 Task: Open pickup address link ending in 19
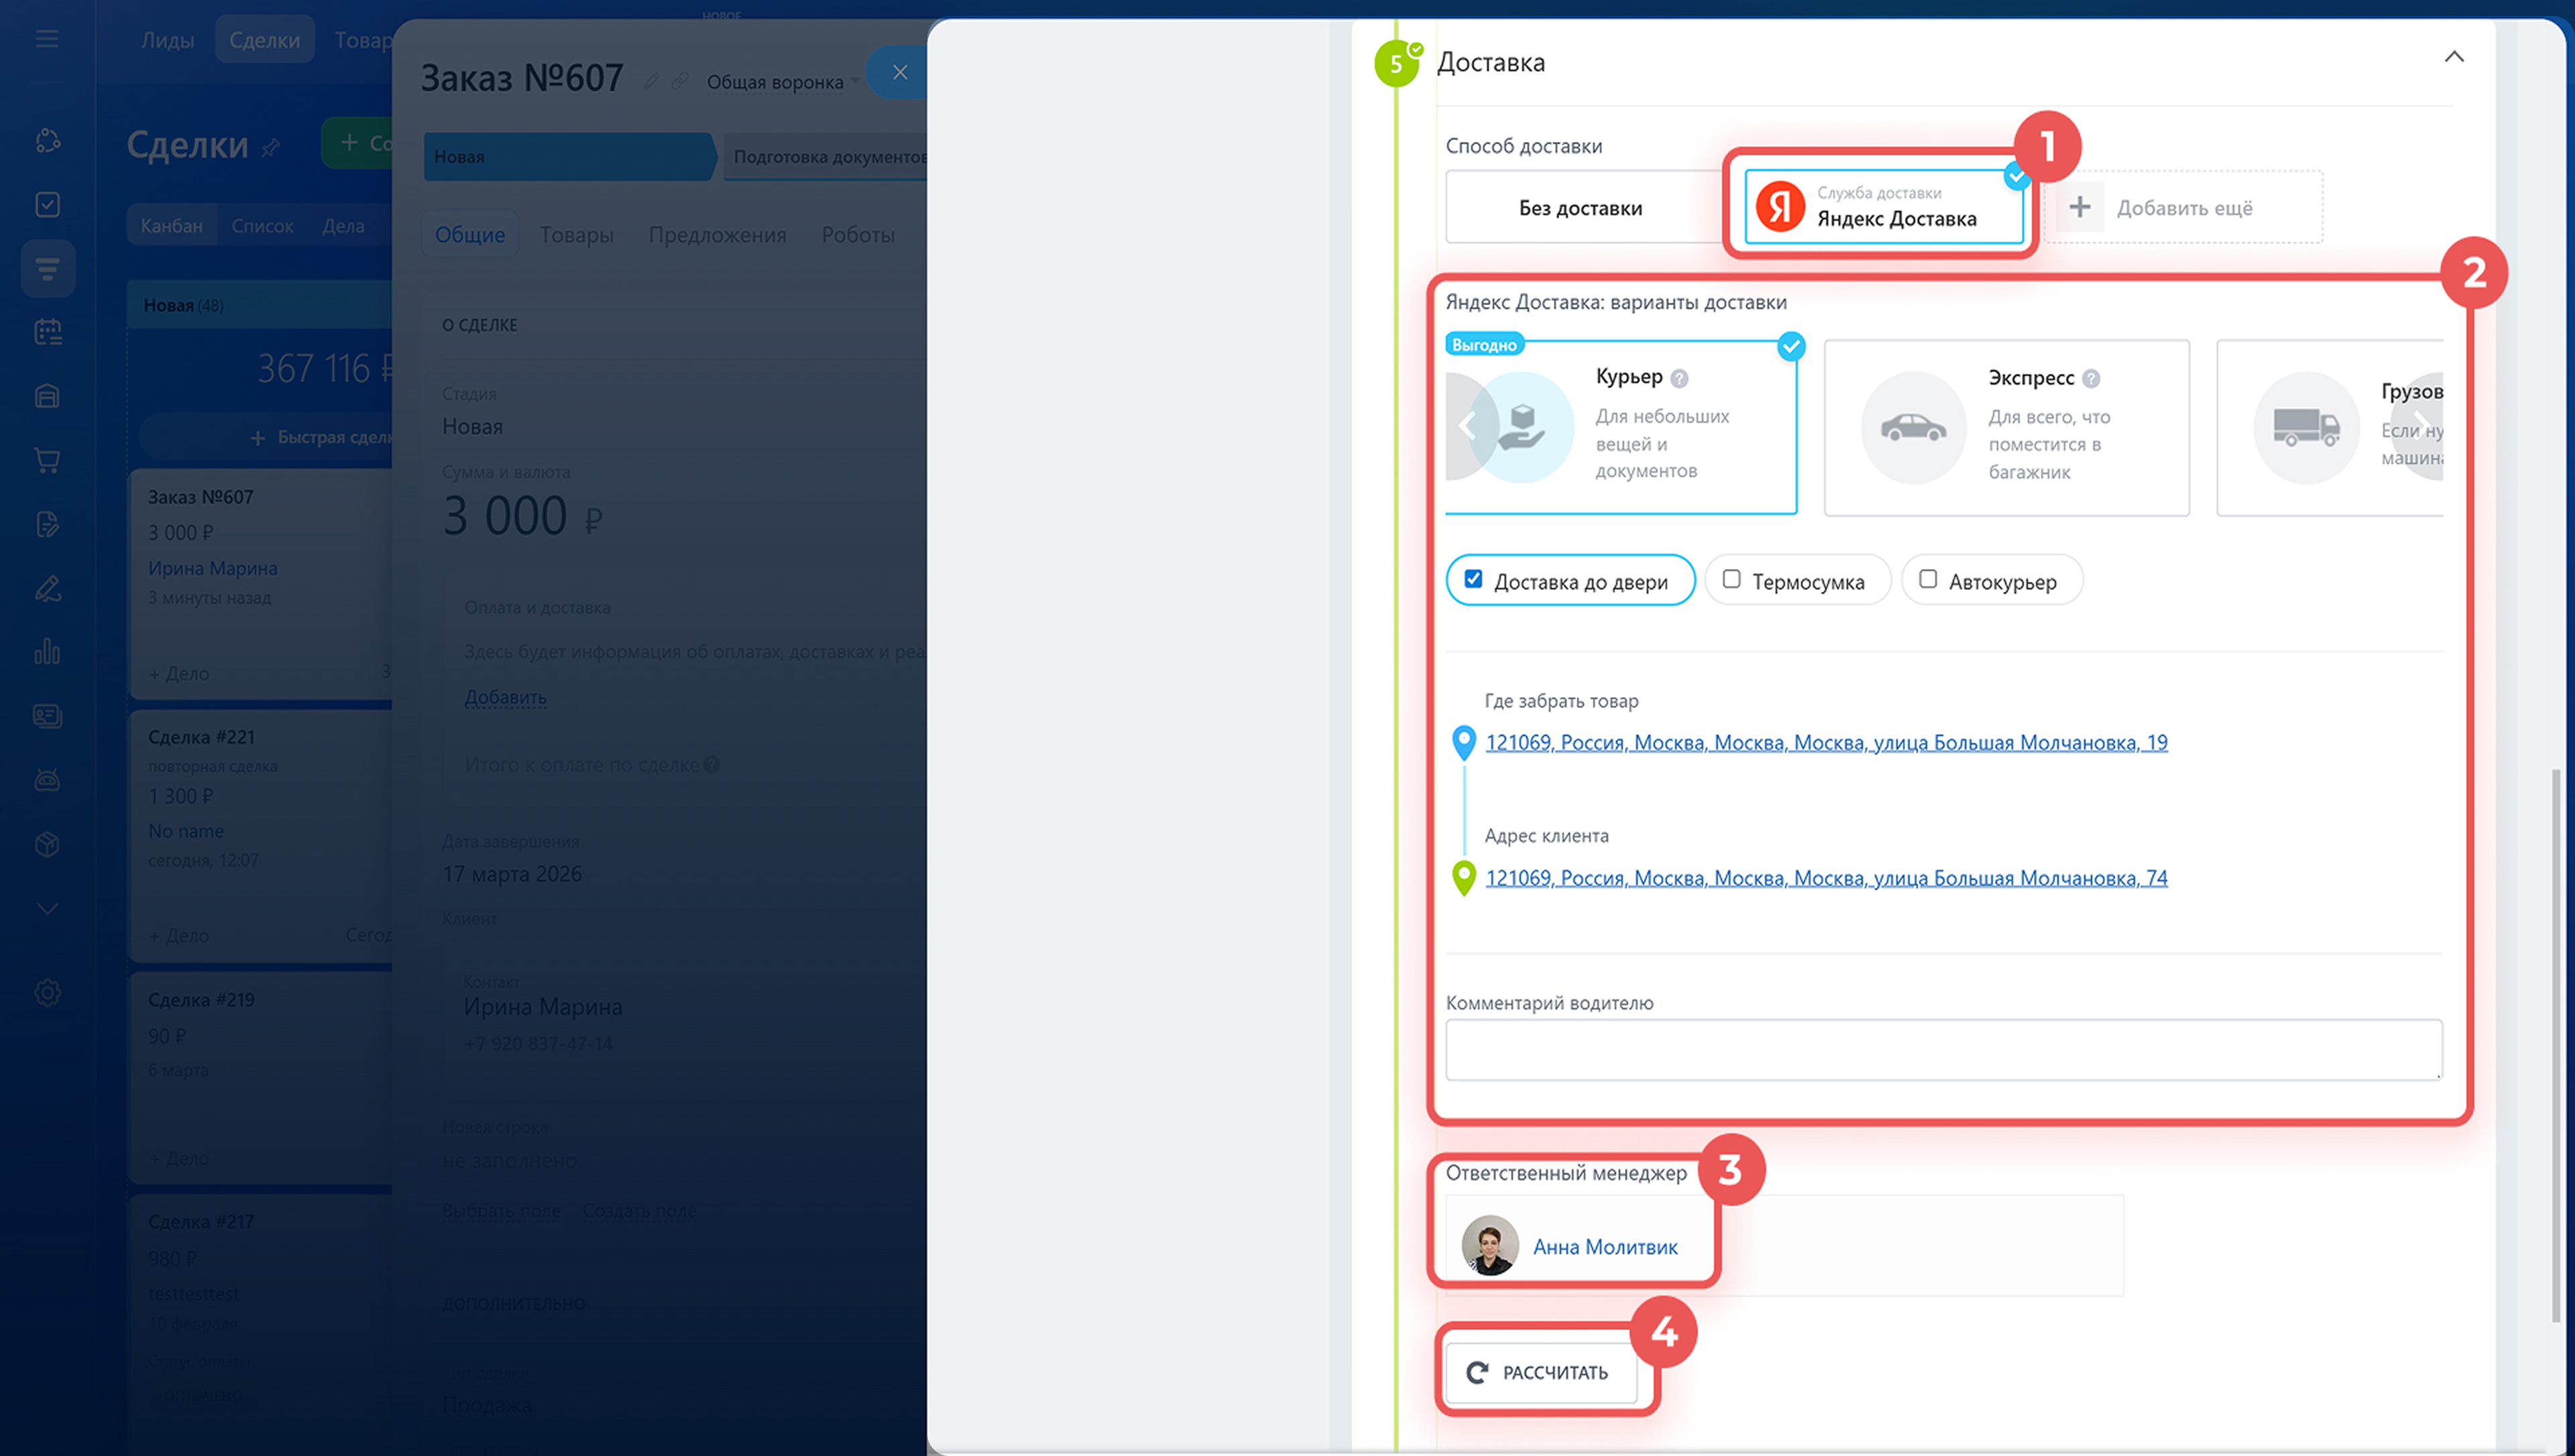pyautogui.click(x=1826, y=742)
